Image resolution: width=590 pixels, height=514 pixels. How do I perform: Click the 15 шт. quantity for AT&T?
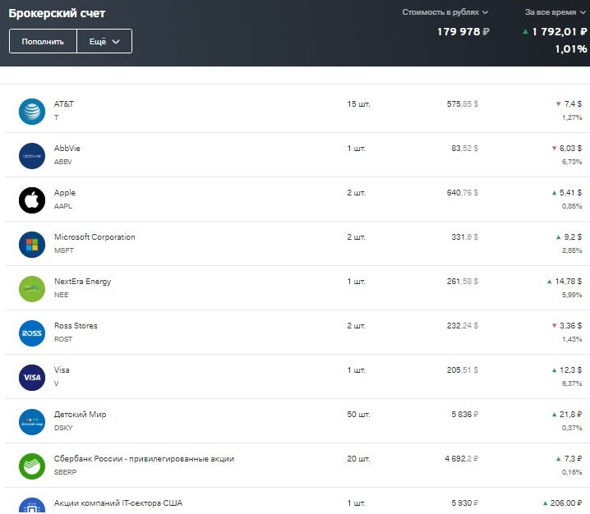pos(358,104)
